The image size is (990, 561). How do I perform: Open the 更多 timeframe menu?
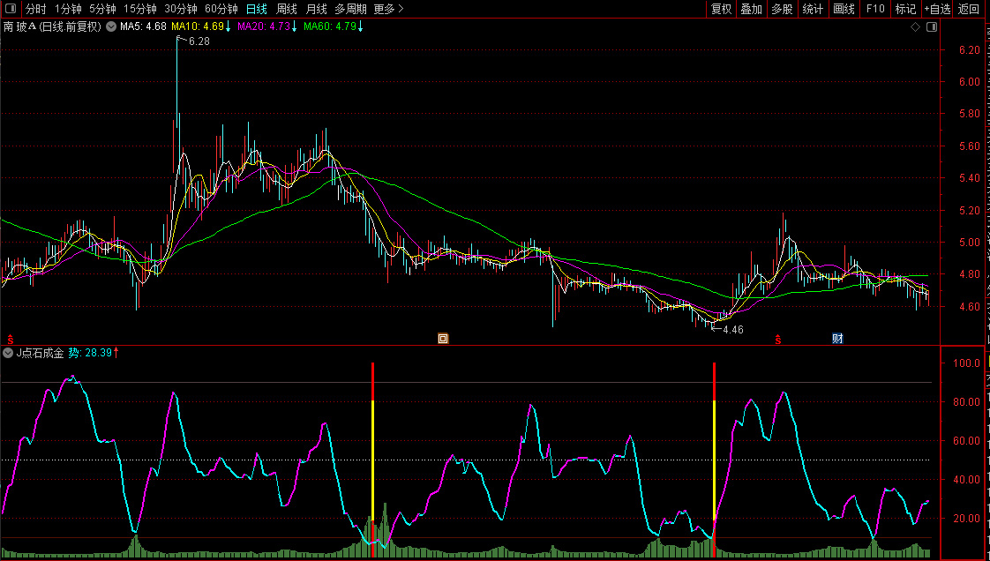tap(388, 9)
